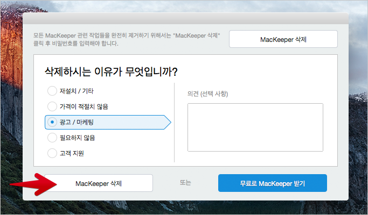Click the top-right MacKeeper 삭제 button
This screenshot has height=215, width=368.
coord(283,39)
